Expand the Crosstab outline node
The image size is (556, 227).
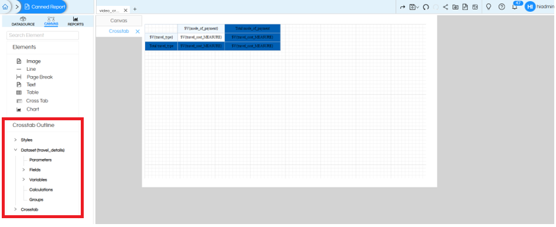click(15, 209)
